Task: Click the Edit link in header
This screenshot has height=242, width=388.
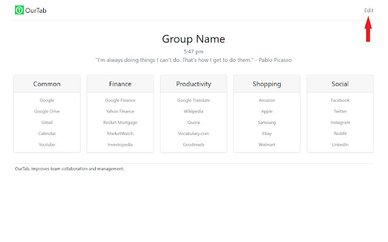Action: click(369, 10)
